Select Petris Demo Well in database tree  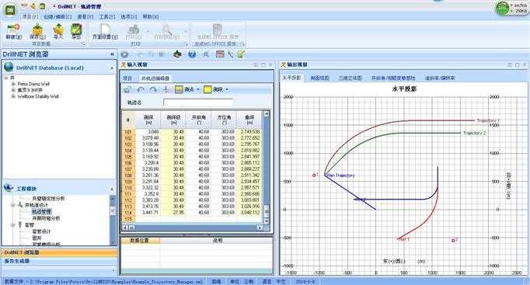click(x=33, y=84)
